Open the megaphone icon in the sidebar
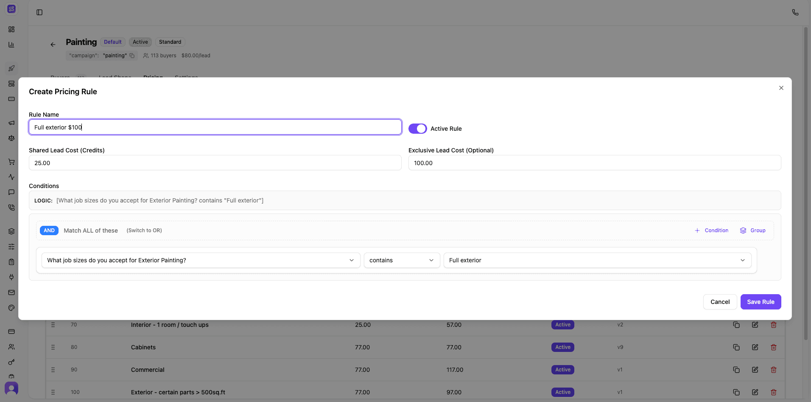This screenshot has height=402, width=811. [x=11, y=123]
